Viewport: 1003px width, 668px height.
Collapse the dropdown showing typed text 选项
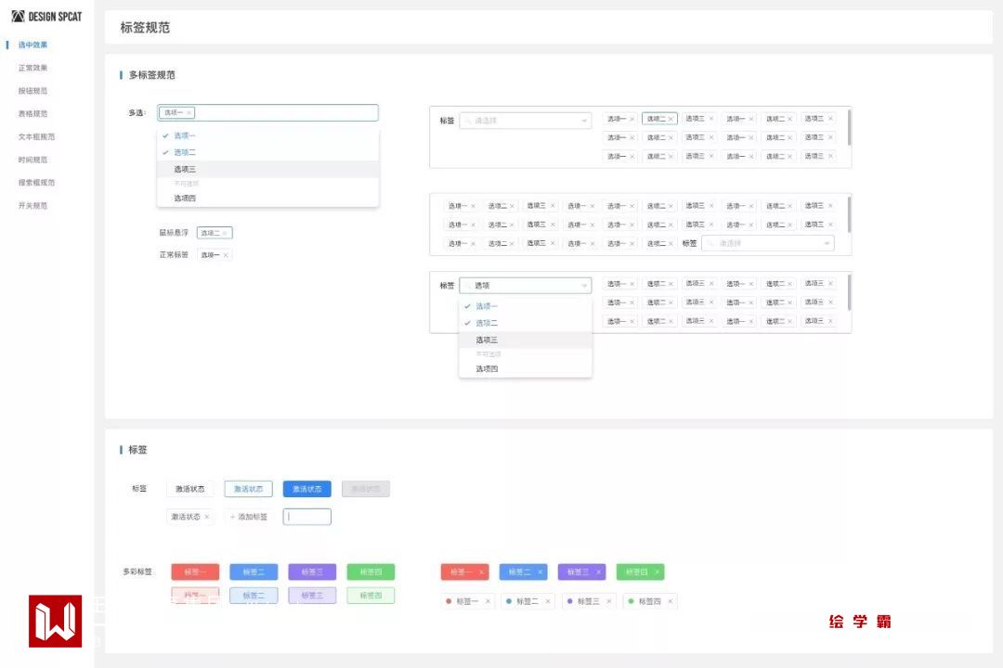[584, 286]
